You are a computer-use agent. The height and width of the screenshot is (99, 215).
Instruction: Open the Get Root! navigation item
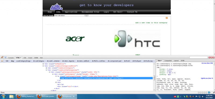pos(118,12)
